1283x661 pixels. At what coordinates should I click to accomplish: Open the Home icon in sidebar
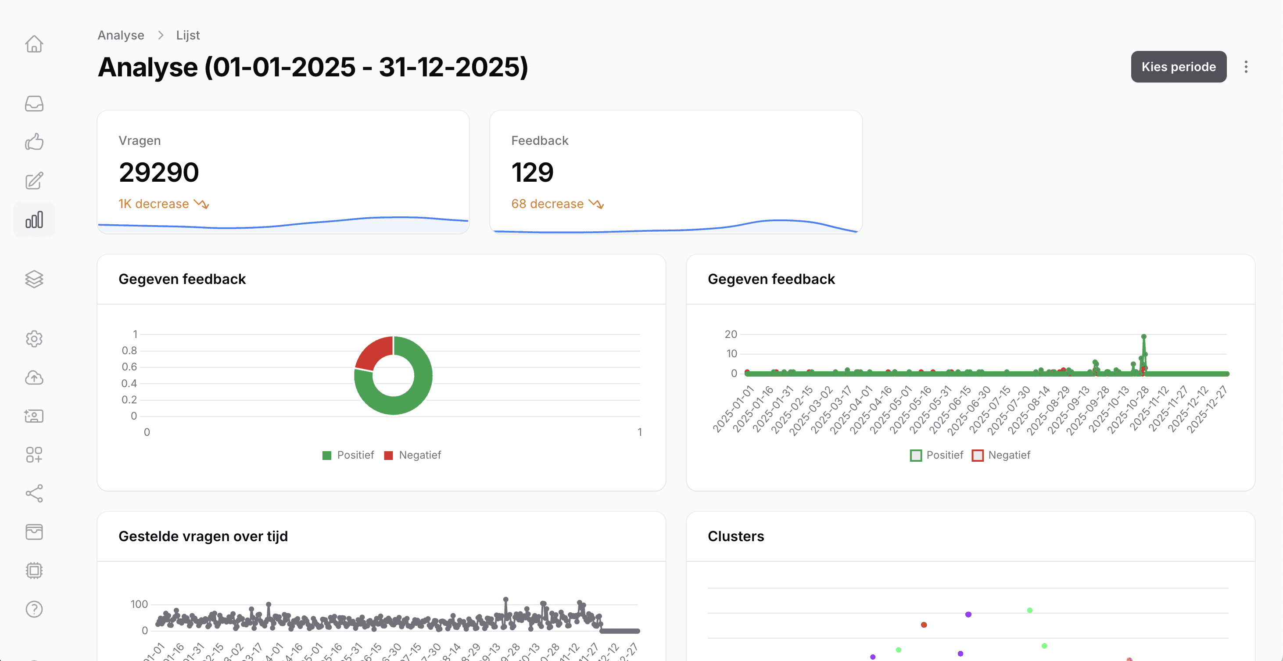[x=34, y=44]
